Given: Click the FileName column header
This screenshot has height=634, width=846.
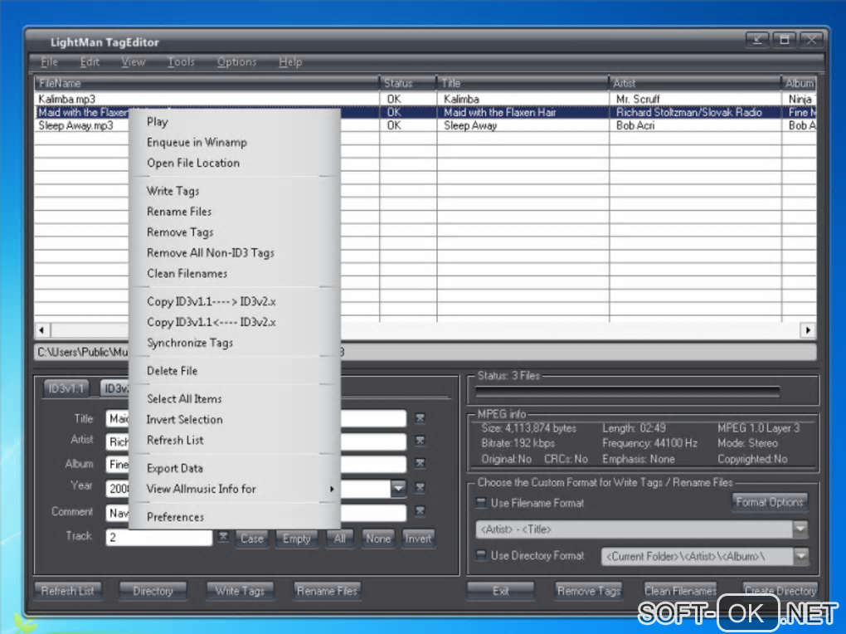Looking at the screenshot, I should 207,83.
